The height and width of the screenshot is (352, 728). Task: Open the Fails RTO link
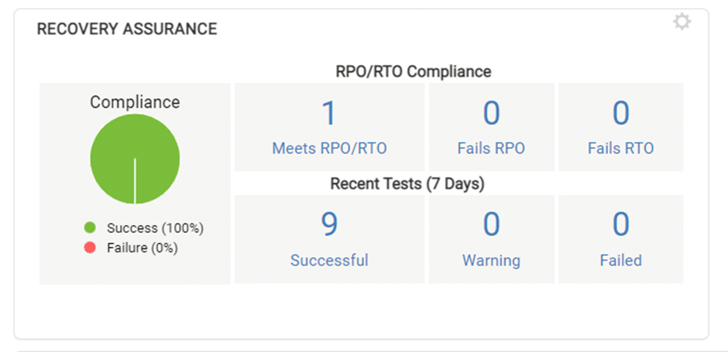[621, 149]
